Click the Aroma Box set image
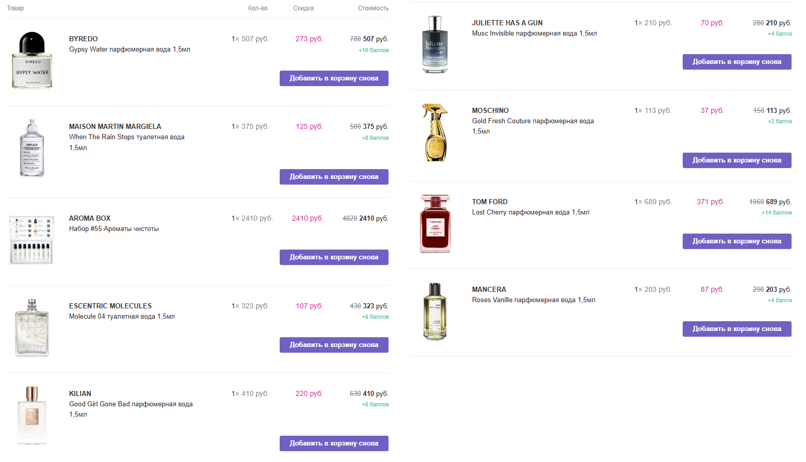This screenshot has width=806, height=462. coord(32,240)
